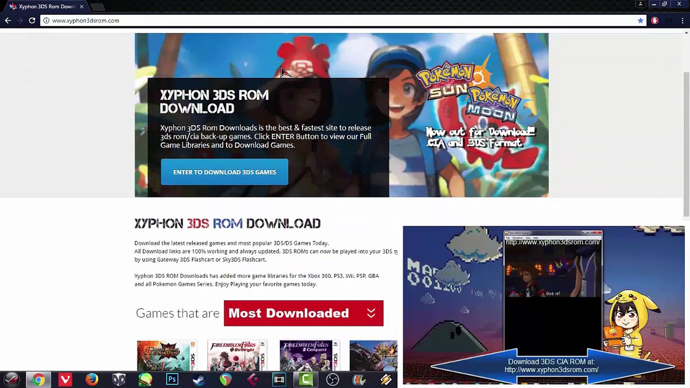Open Vivaldi browser from the taskbar
690x388 pixels.
click(65, 379)
